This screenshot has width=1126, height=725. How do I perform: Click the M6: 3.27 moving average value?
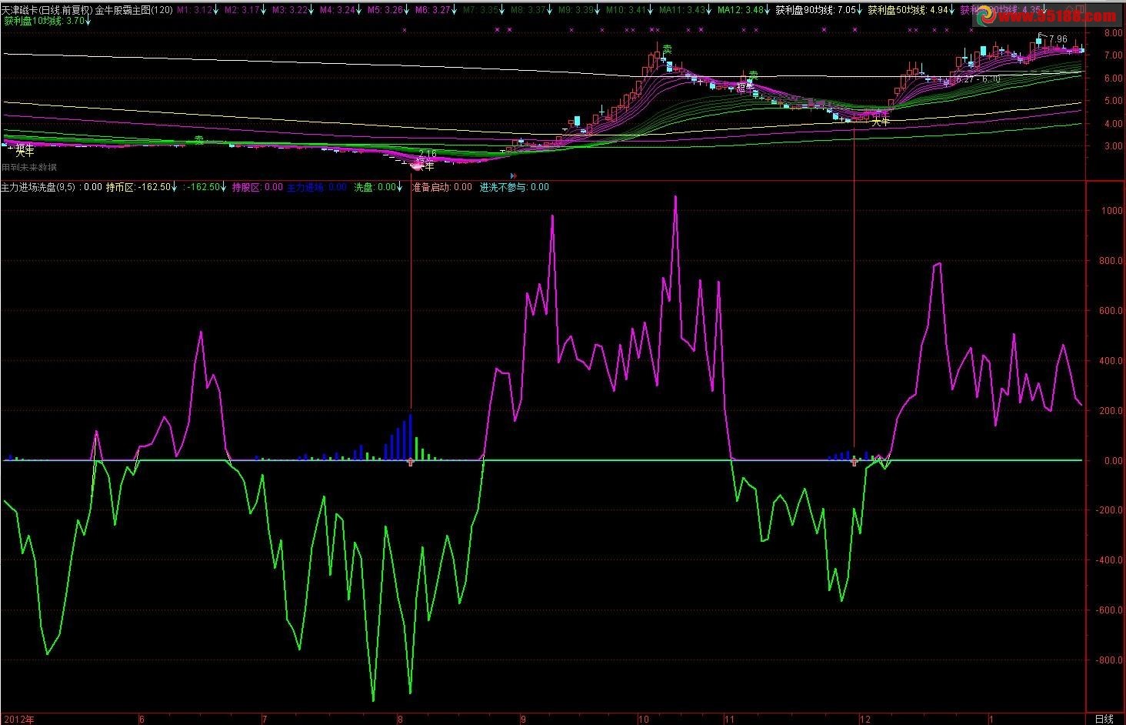coord(432,11)
